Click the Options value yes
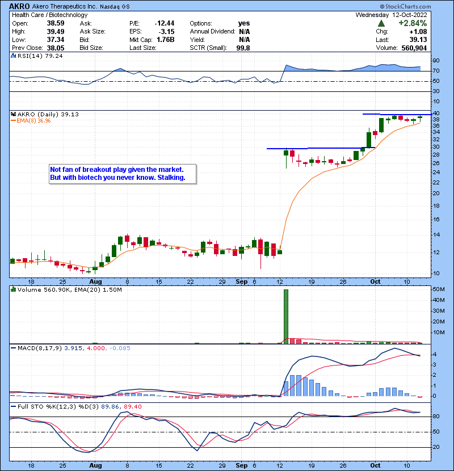454x471 pixels. pyautogui.click(x=244, y=23)
